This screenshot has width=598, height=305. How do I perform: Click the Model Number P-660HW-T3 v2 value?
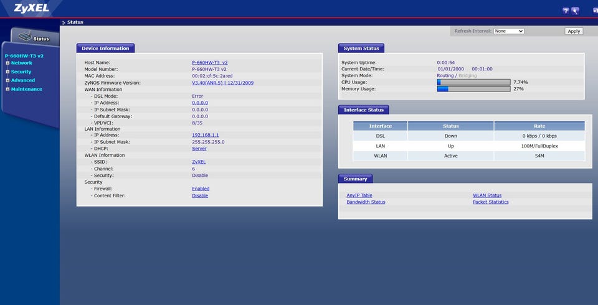coord(209,69)
